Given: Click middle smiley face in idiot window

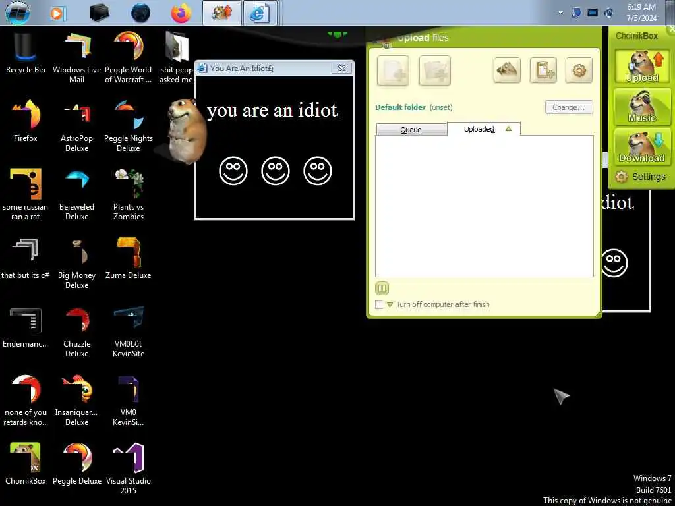Looking at the screenshot, I should [276, 171].
